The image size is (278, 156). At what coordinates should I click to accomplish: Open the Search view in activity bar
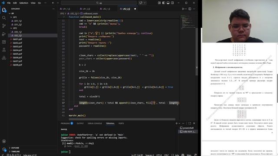(4, 18)
